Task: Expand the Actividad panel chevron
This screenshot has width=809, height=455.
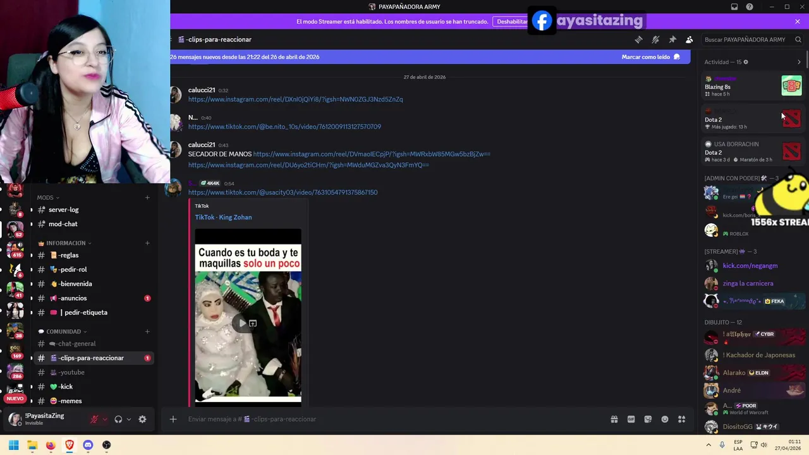Action: [x=799, y=62]
